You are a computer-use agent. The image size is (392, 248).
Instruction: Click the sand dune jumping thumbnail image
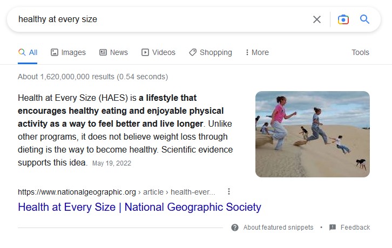coord(313,134)
